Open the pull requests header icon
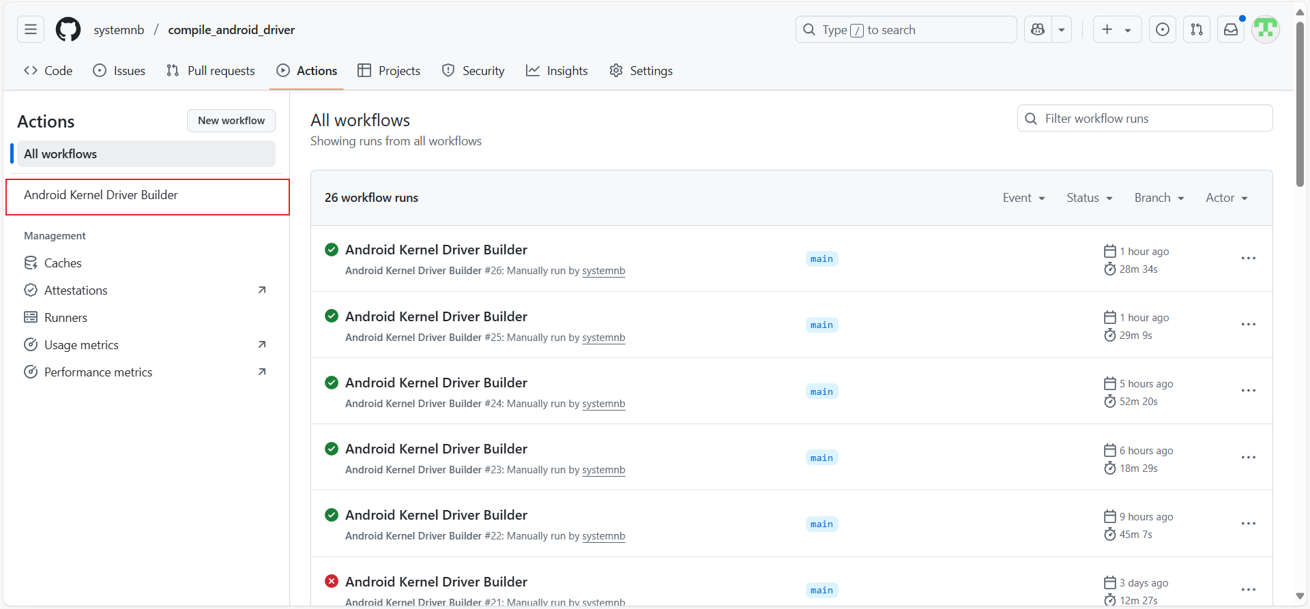The width and height of the screenshot is (1310, 609). pos(1197,29)
